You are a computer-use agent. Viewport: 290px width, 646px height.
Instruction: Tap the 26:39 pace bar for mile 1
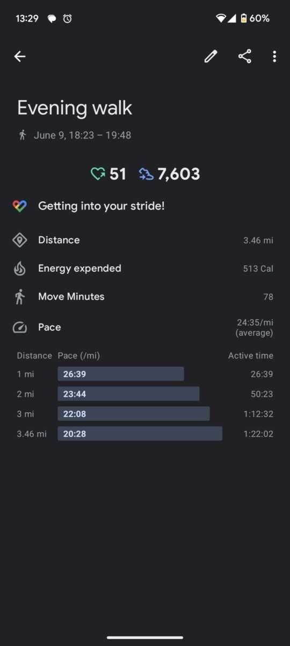[x=121, y=374]
